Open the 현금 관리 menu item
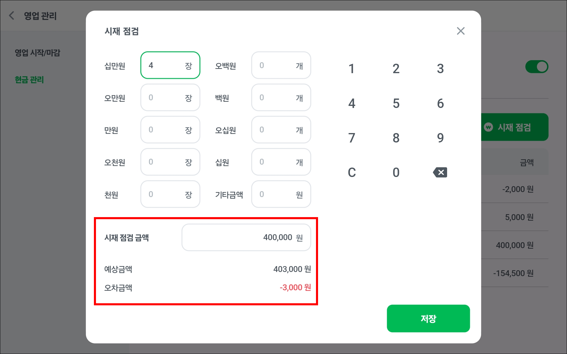 (x=29, y=80)
